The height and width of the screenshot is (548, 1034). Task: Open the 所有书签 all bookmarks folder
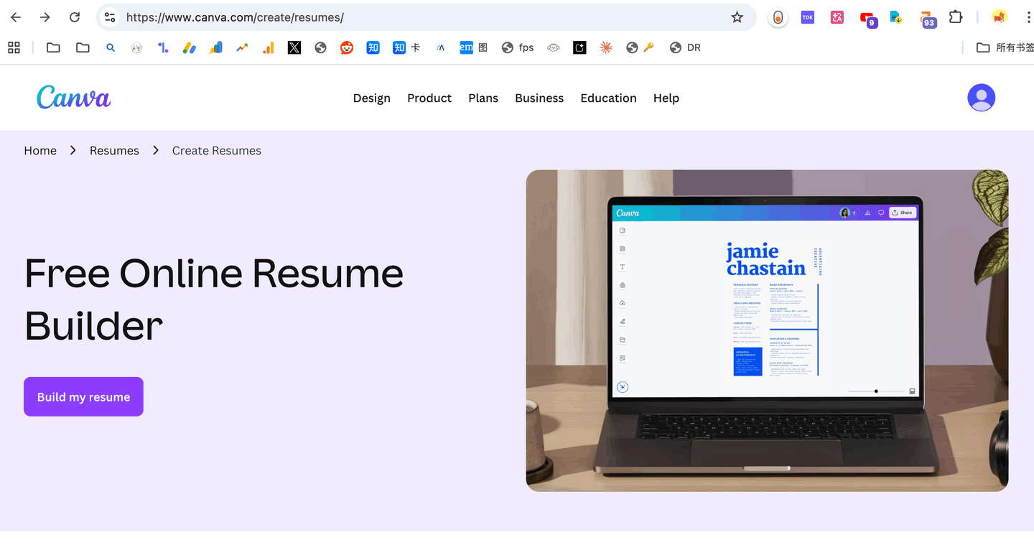point(1005,47)
